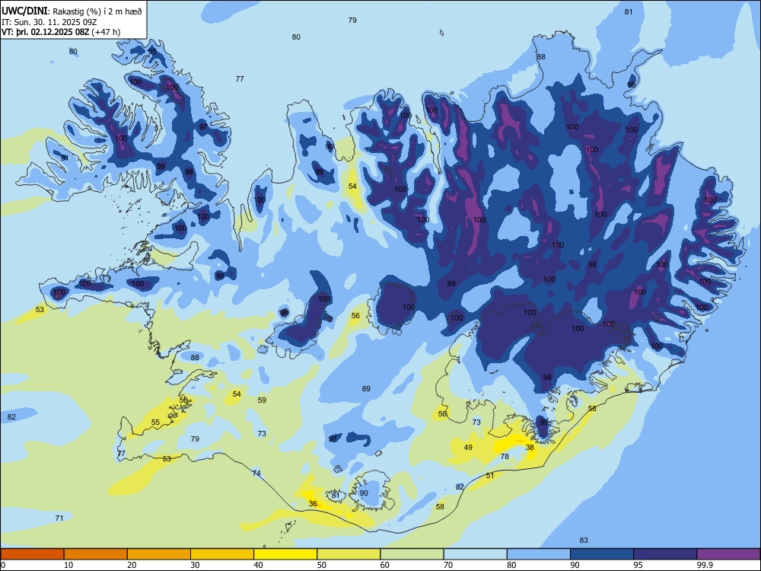Select the legend tick label 10

pyautogui.click(x=69, y=565)
